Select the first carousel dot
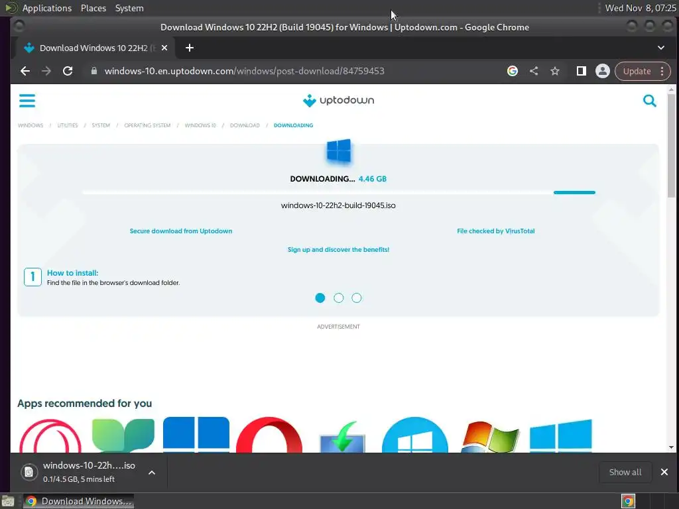The height and width of the screenshot is (509, 679). point(320,298)
